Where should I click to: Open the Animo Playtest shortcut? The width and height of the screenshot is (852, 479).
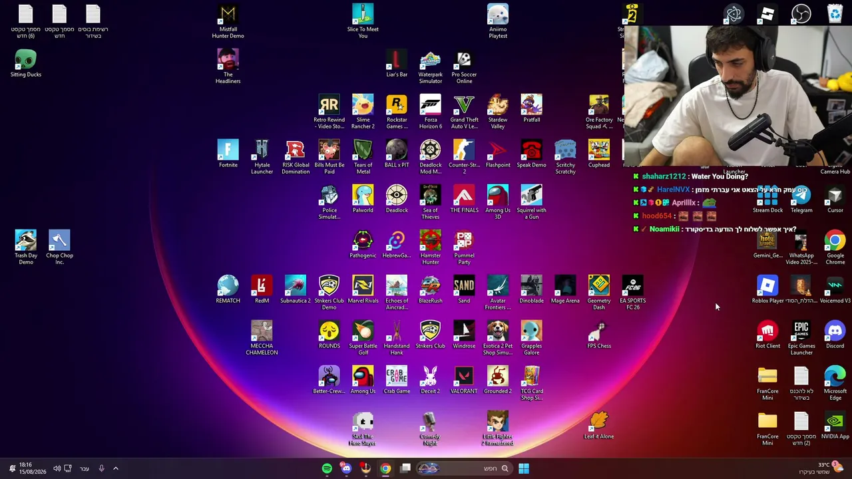coord(498,22)
